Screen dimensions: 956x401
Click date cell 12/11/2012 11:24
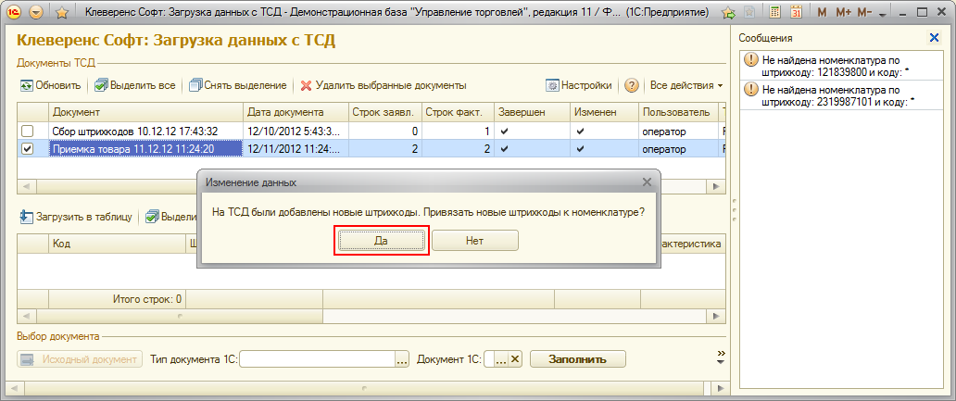(x=296, y=149)
